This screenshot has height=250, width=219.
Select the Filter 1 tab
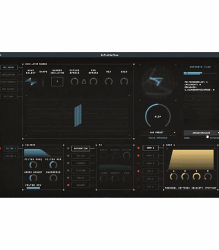click(11, 148)
